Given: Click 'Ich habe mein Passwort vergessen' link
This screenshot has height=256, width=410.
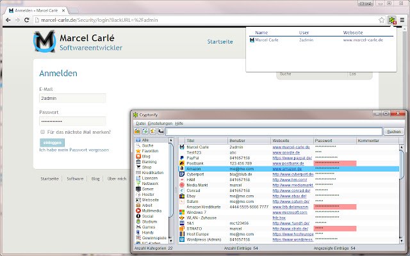Looking at the screenshot, I should (74, 150).
